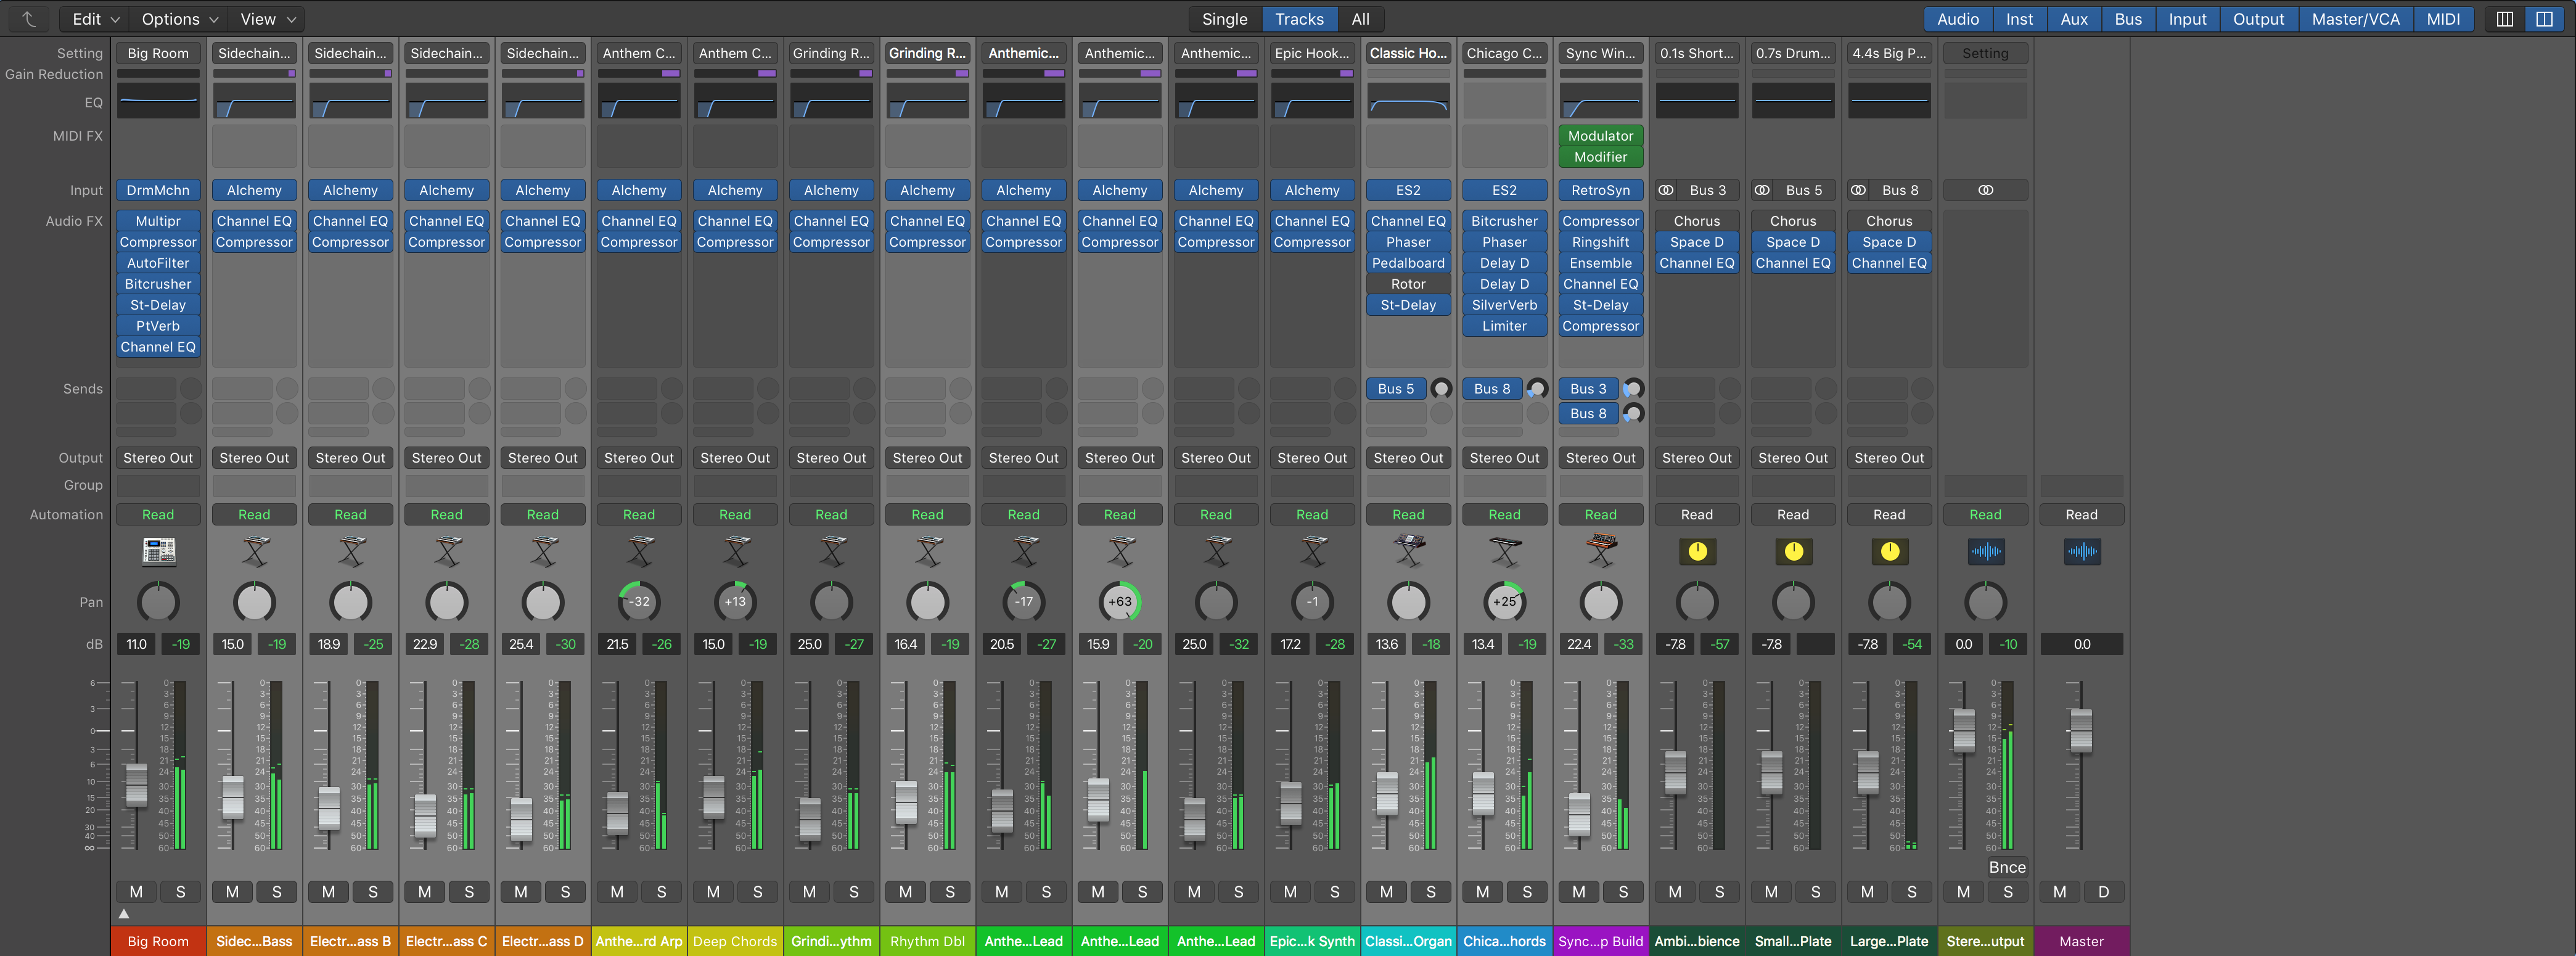Viewport: 2576px width, 956px height.
Task: Open the Channel EQ plugin on Big Room channel
Action: click(x=157, y=346)
